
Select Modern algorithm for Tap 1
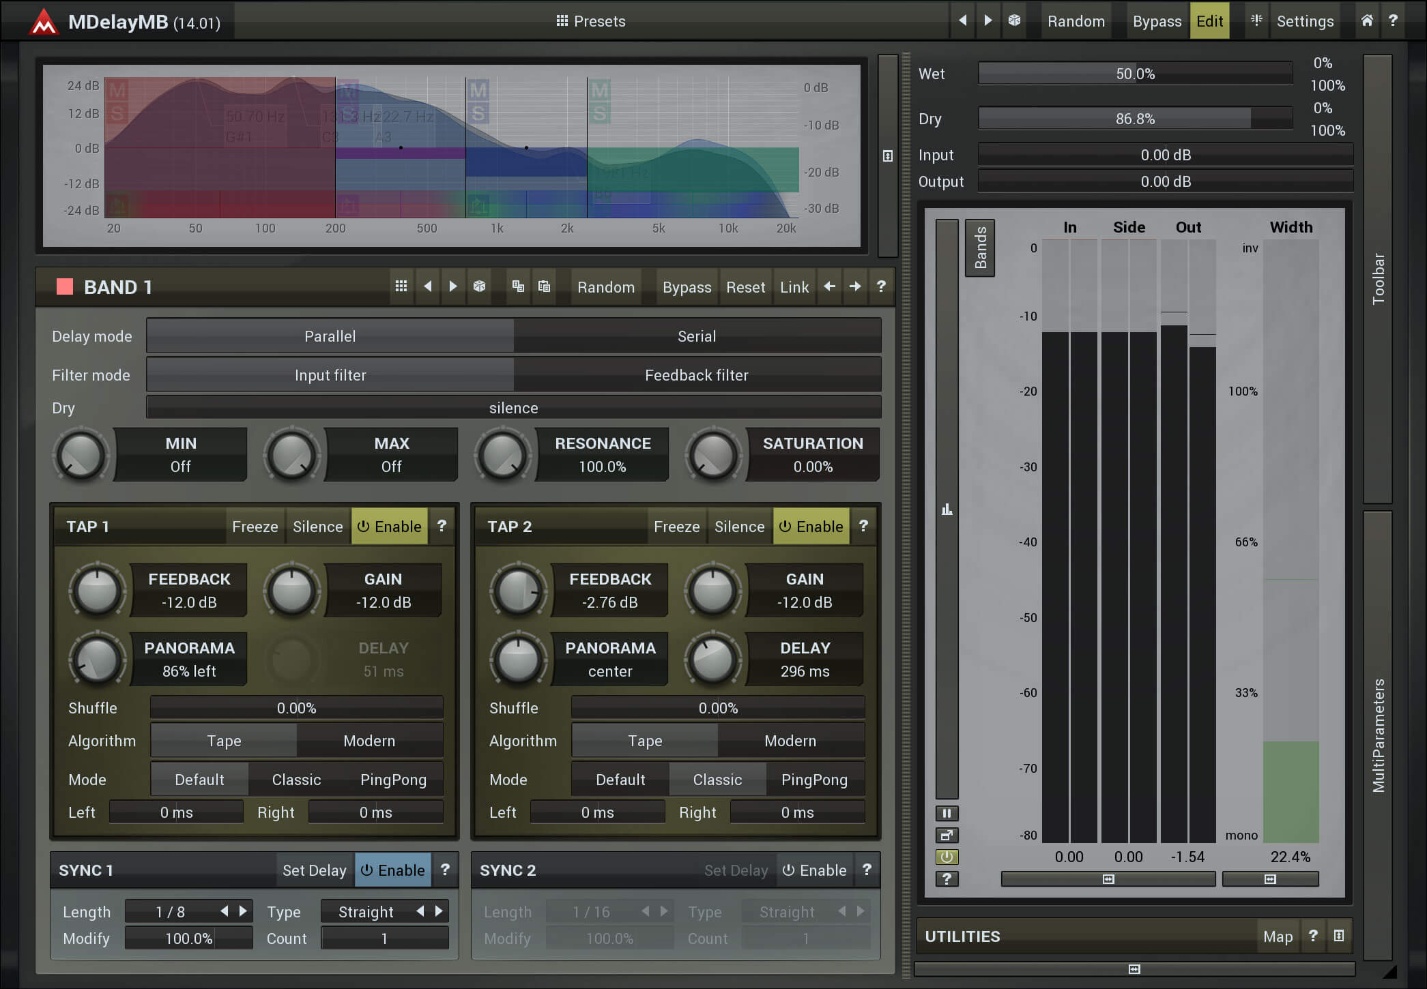tap(369, 741)
